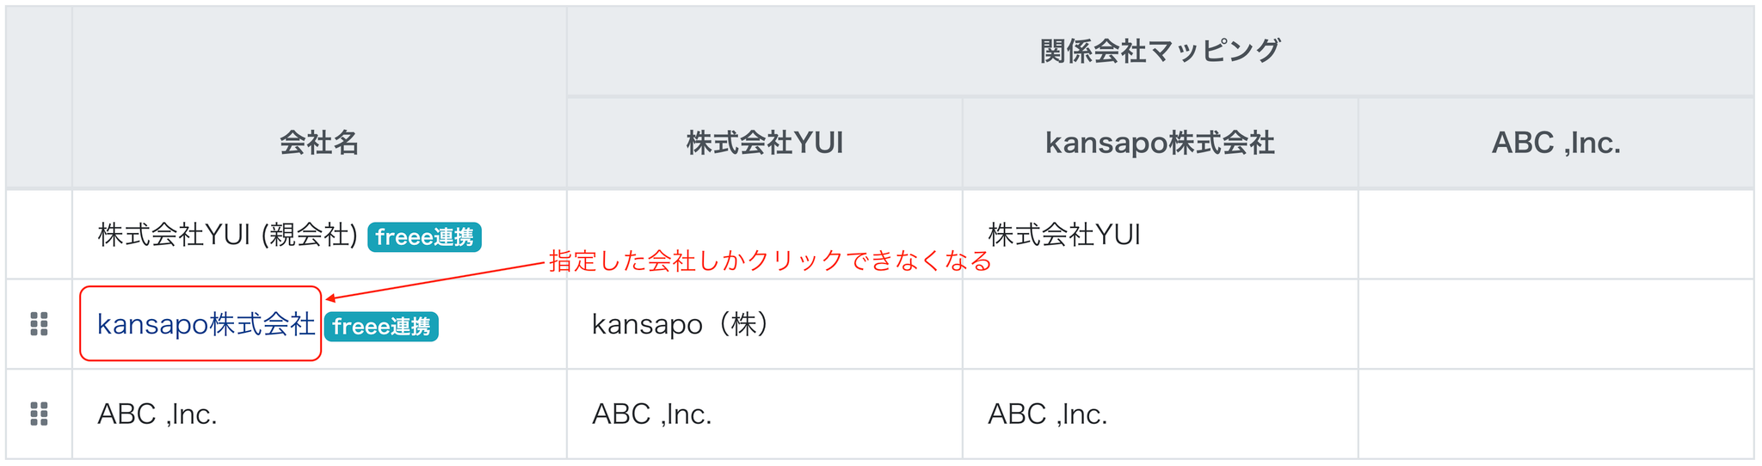This screenshot has width=1762, height=466.
Task: Click the 関係会社マッピング group header
Action: (x=1160, y=51)
